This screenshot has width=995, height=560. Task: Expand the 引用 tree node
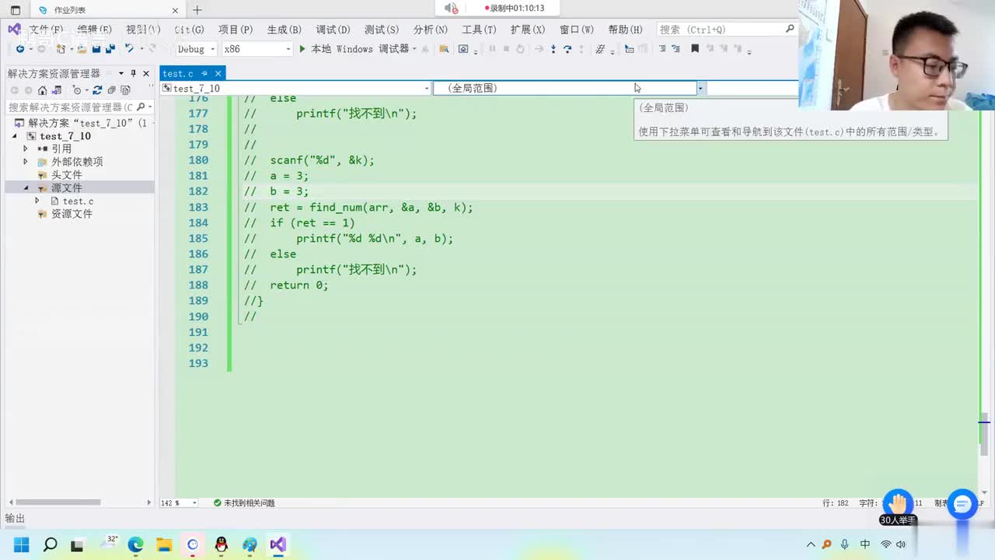click(x=26, y=149)
